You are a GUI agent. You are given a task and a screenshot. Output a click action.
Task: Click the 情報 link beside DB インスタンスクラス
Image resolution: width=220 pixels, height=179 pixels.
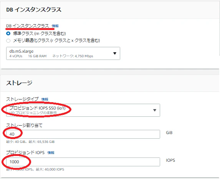pyautogui.click(x=55, y=26)
